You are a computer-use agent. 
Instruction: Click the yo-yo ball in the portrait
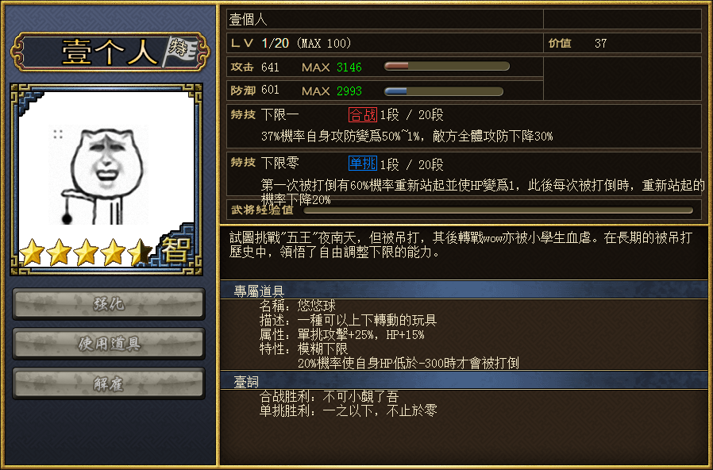67,219
